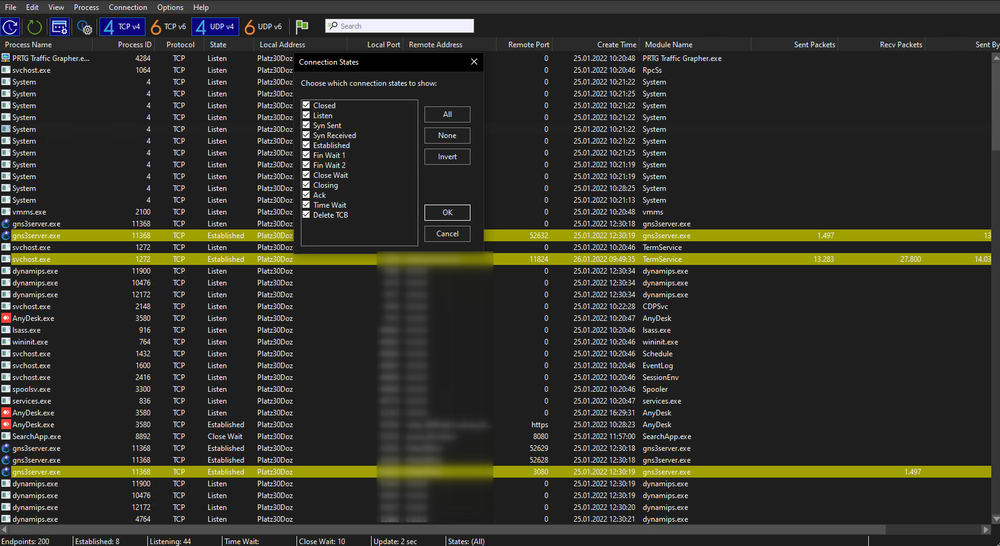Click the 'States: (All)' status bar entry
1000x546 pixels.
(466, 541)
